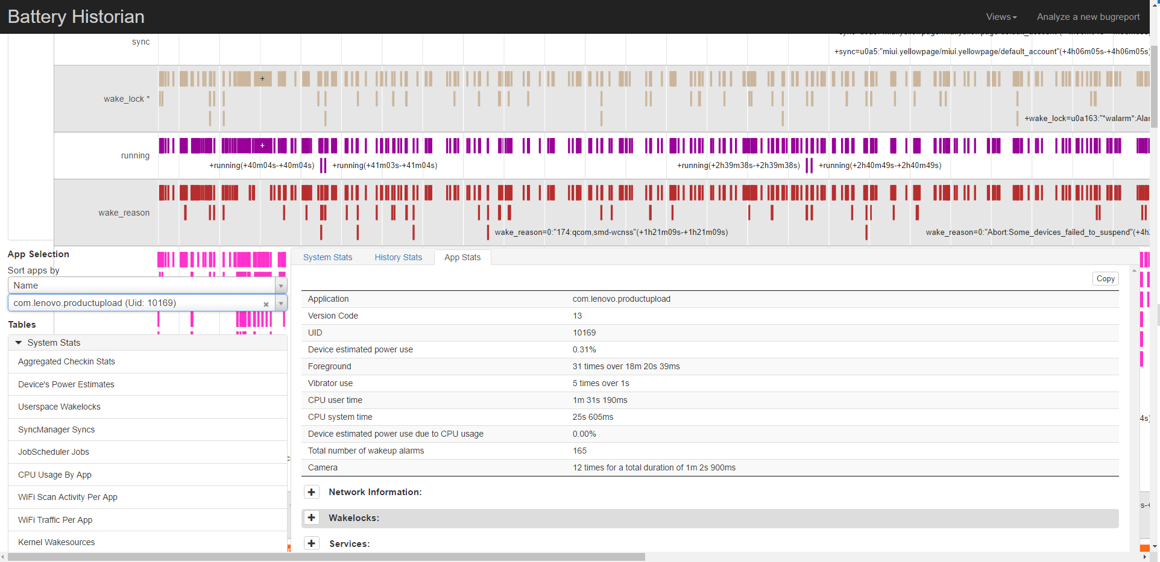Click the wake_reason 174:qcom,smd-wcnss annotation

coord(611,232)
